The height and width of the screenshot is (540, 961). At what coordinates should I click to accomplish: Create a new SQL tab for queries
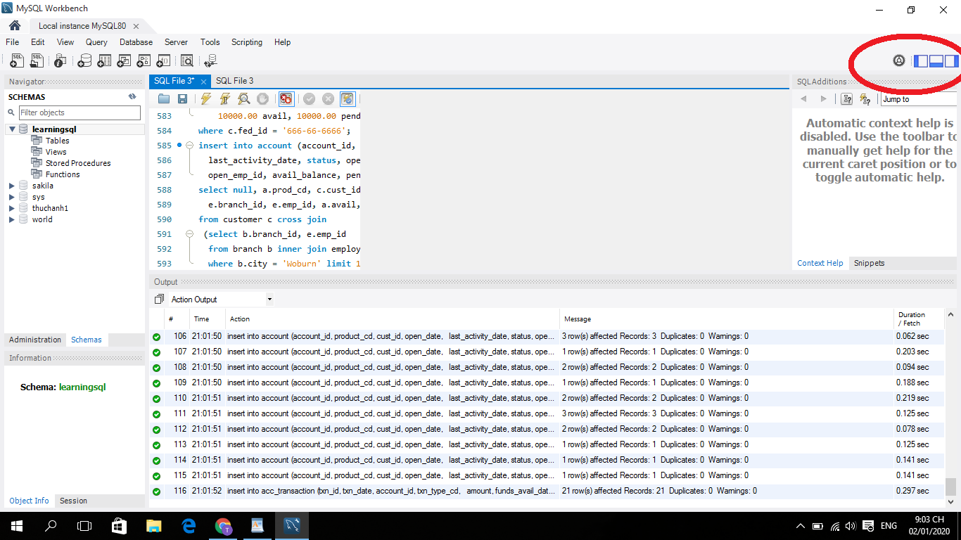click(x=17, y=61)
